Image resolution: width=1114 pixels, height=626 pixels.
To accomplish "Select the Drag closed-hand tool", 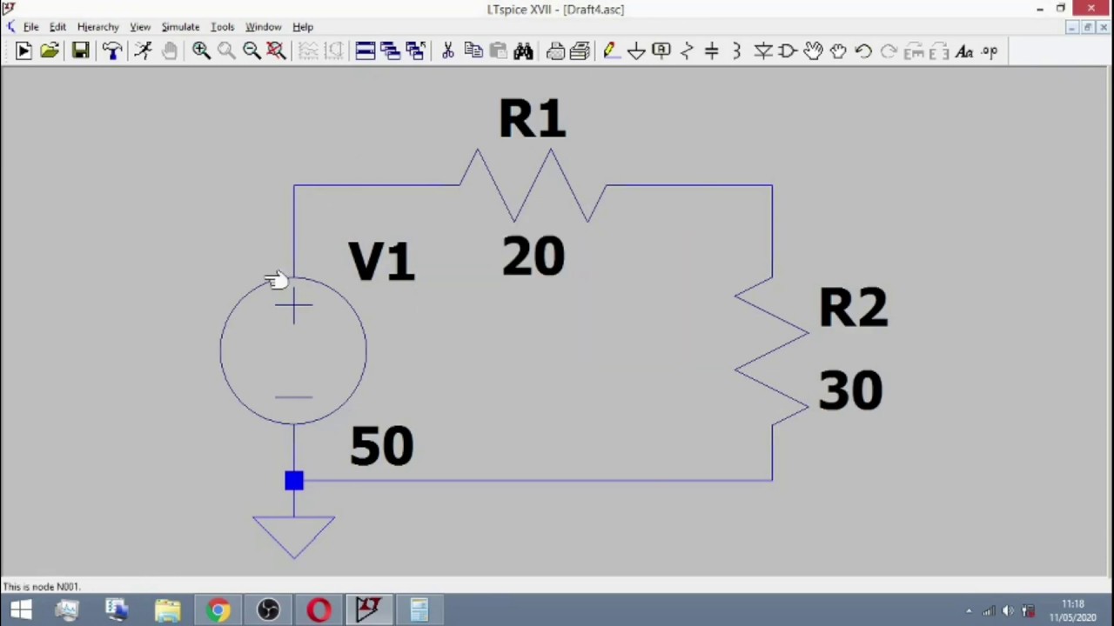I will (838, 51).
